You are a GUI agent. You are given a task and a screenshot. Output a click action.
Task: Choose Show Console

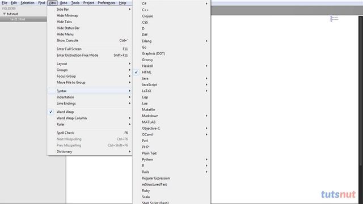pyautogui.click(x=90, y=40)
